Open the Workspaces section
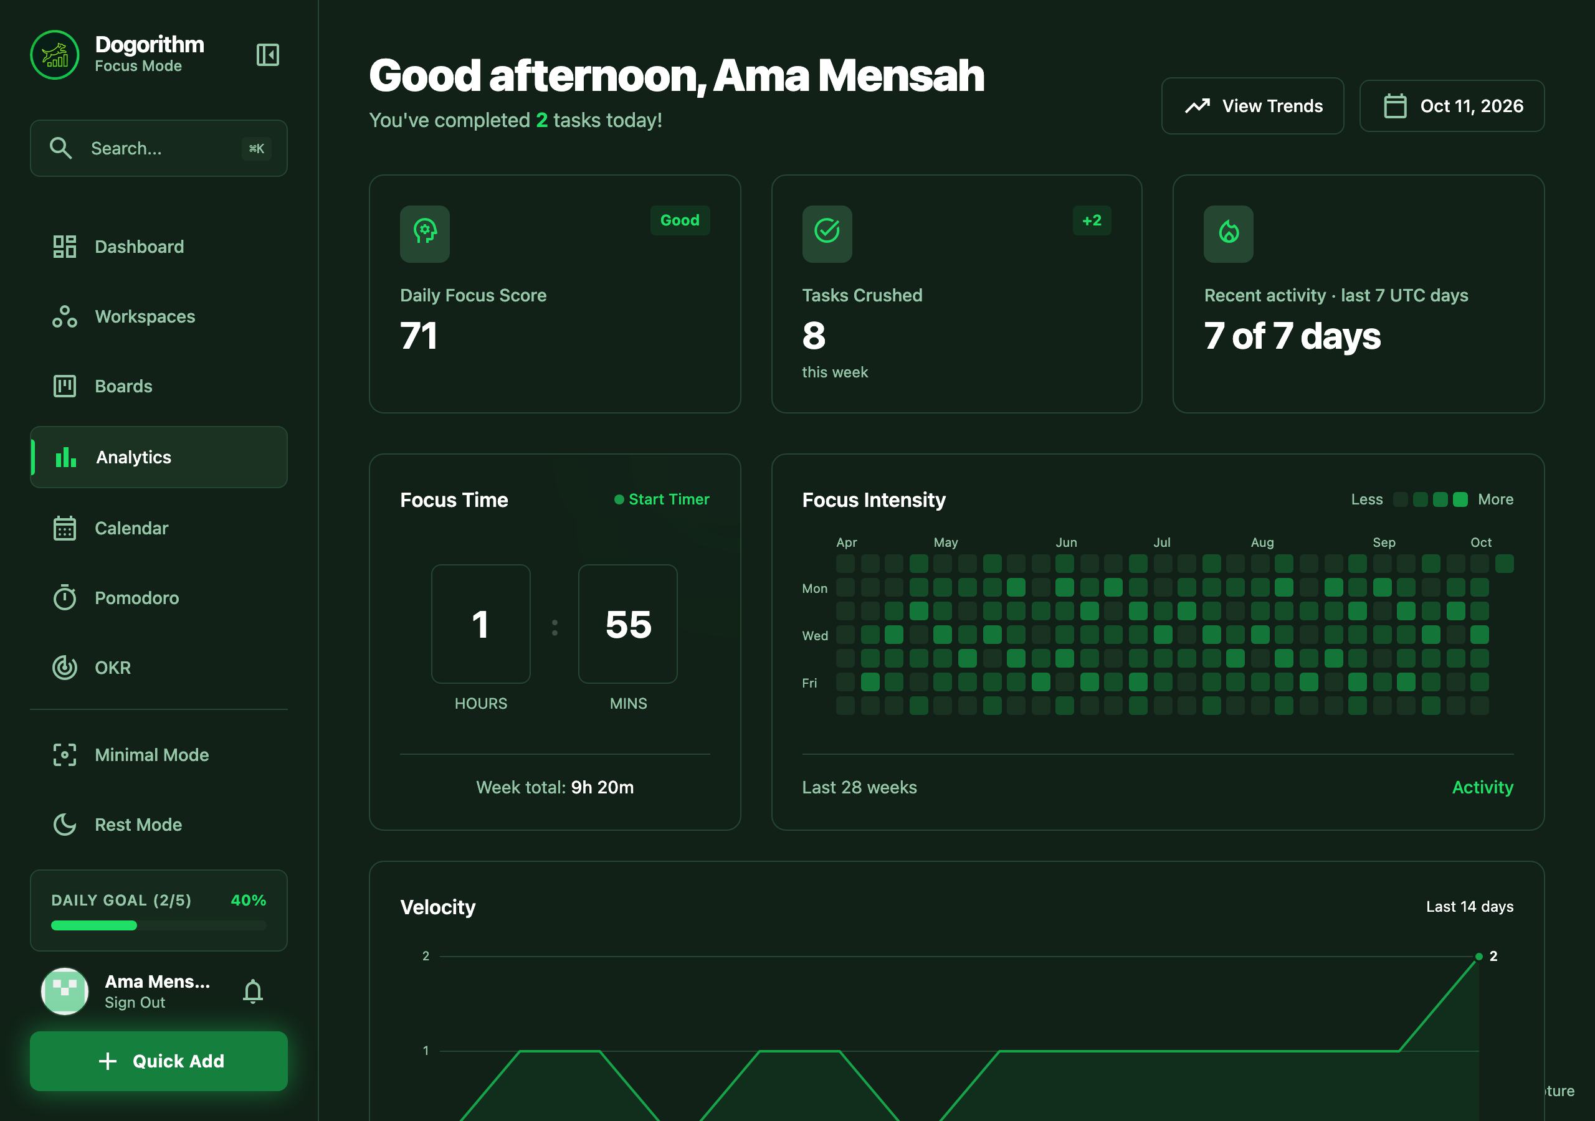This screenshot has width=1595, height=1121. (158, 317)
